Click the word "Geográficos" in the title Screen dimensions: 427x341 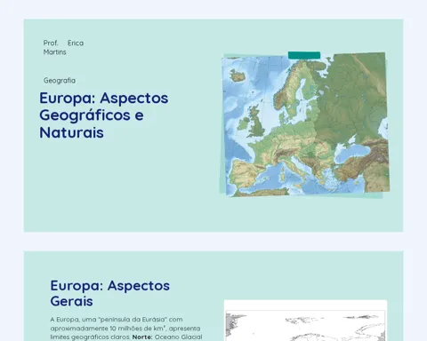(85, 115)
